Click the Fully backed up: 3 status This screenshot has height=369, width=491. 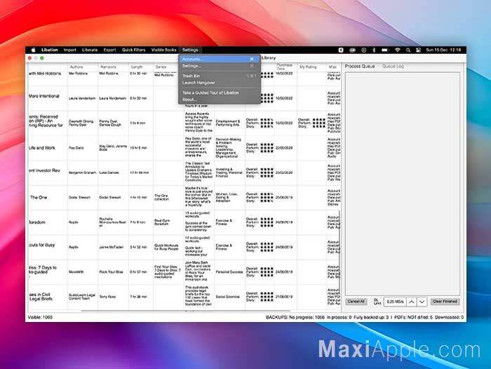coord(371,317)
